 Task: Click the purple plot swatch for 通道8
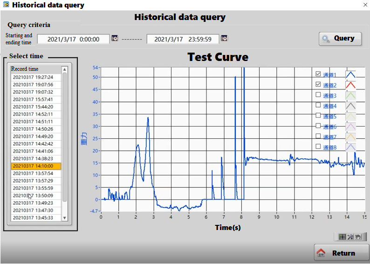pyautogui.click(x=350, y=147)
